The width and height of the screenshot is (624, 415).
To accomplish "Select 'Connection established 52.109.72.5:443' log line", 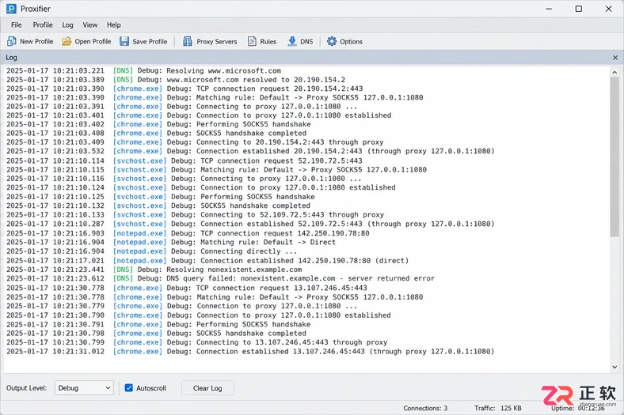I will (250, 224).
